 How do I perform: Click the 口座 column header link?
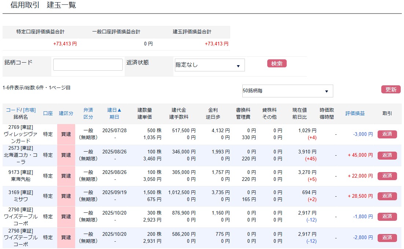tap(48, 112)
